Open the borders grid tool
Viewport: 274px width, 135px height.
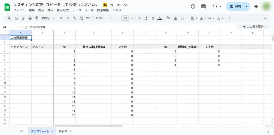[x=176, y=18]
